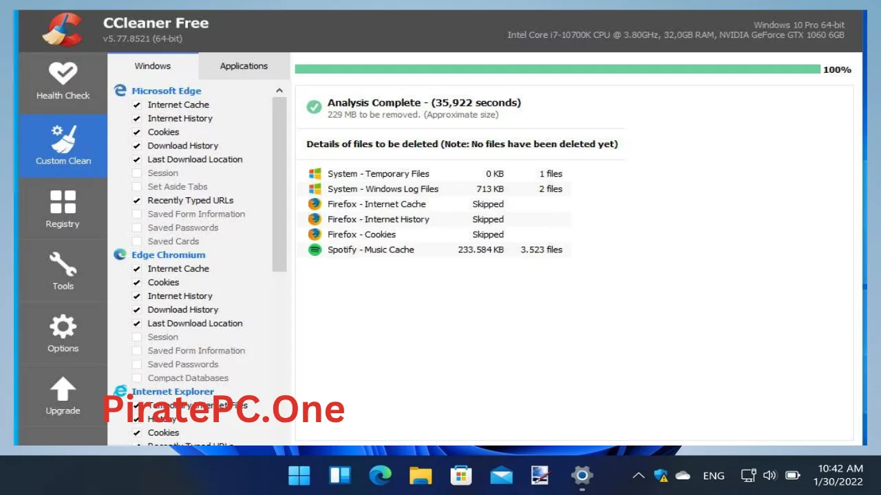Open the Tools section

point(63,271)
